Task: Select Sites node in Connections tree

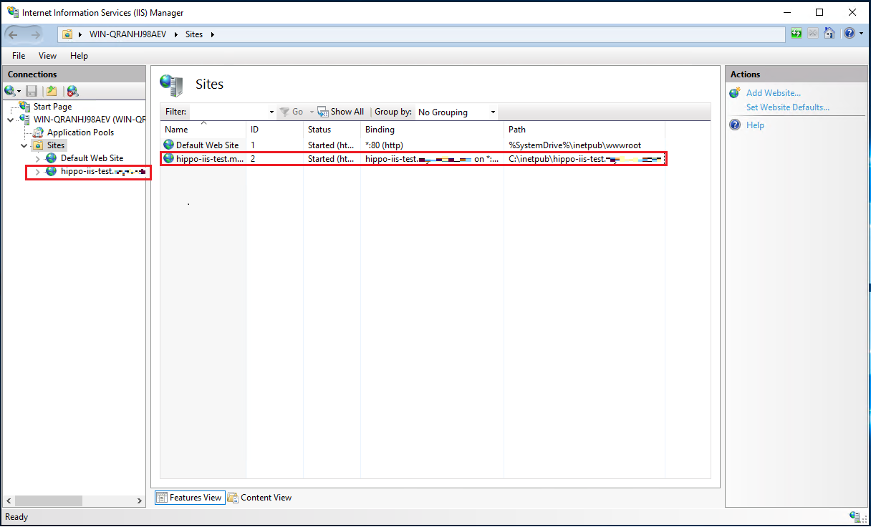Action: [x=56, y=145]
